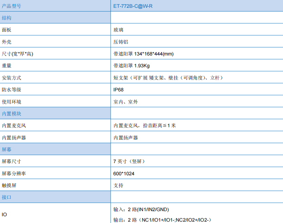Screen dimensions: 283x223
Task: Click the 压铸铝 housing value
Action: coord(121,42)
